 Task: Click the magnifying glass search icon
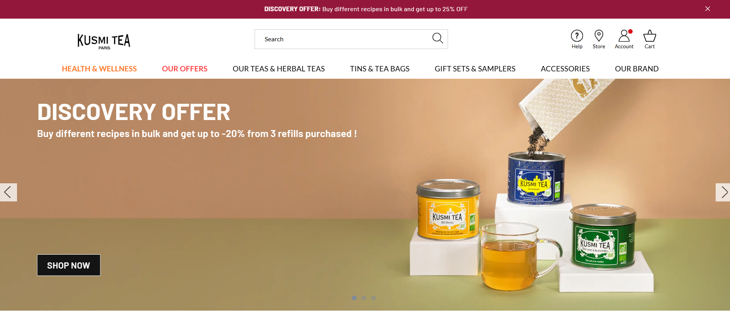coord(438,38)
